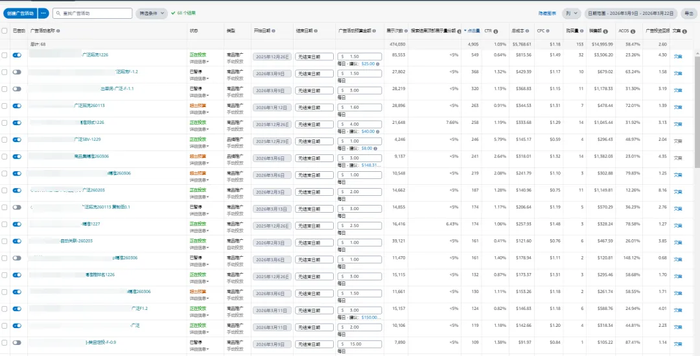This screenshot has width=700, height=356.
Task: Open the 筛选条件 filter dropdown
Action: point(152,13)
